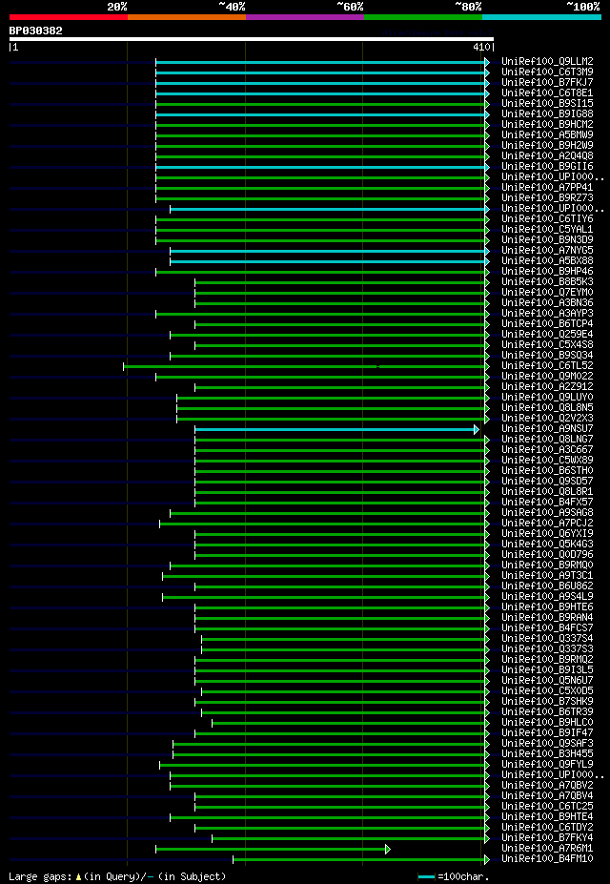Screen dimensions: 610x884
Task: Select label UniRef100_Q9FYL9
Action: tap(547, 766)
